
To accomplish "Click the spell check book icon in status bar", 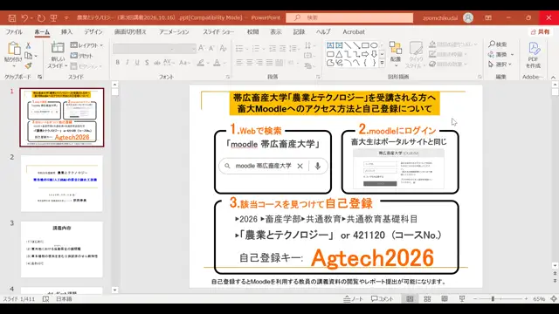I will (x=45, y=299).
